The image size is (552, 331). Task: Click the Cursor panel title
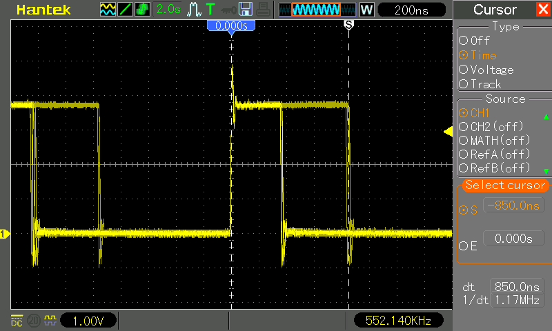[495, 10]
